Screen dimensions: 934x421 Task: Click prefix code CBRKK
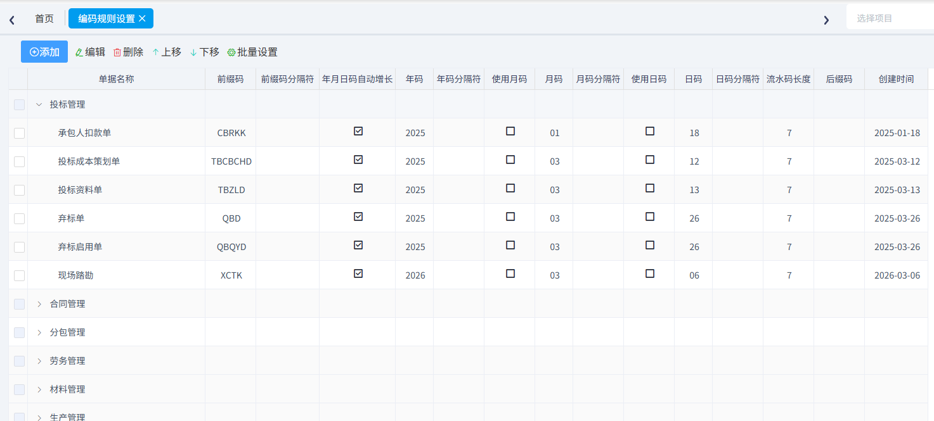(x=231, y=133)
